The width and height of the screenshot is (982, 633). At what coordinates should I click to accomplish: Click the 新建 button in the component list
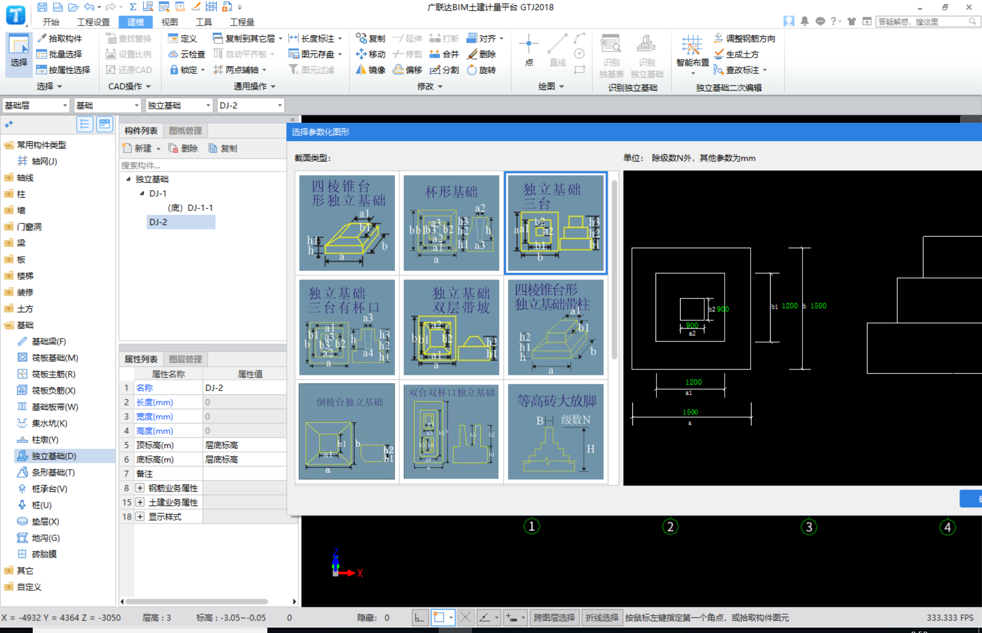pyautogui.click(x=138, y=148)
